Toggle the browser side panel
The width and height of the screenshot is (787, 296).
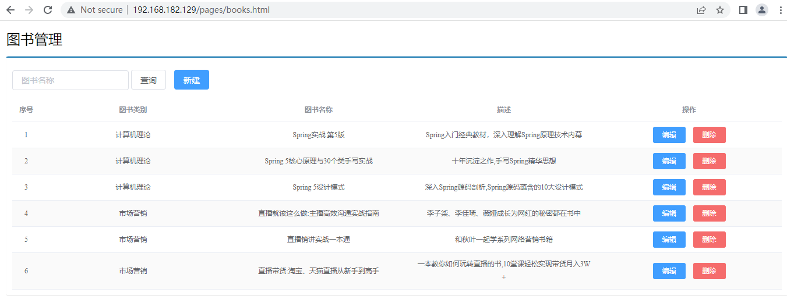click(x=743, y=10)
